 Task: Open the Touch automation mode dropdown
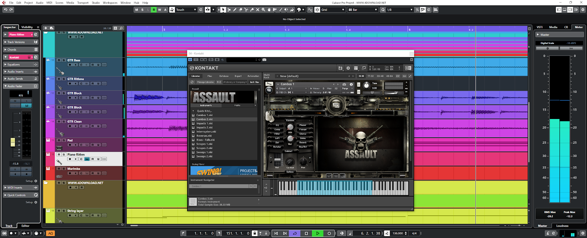(186, 10)
